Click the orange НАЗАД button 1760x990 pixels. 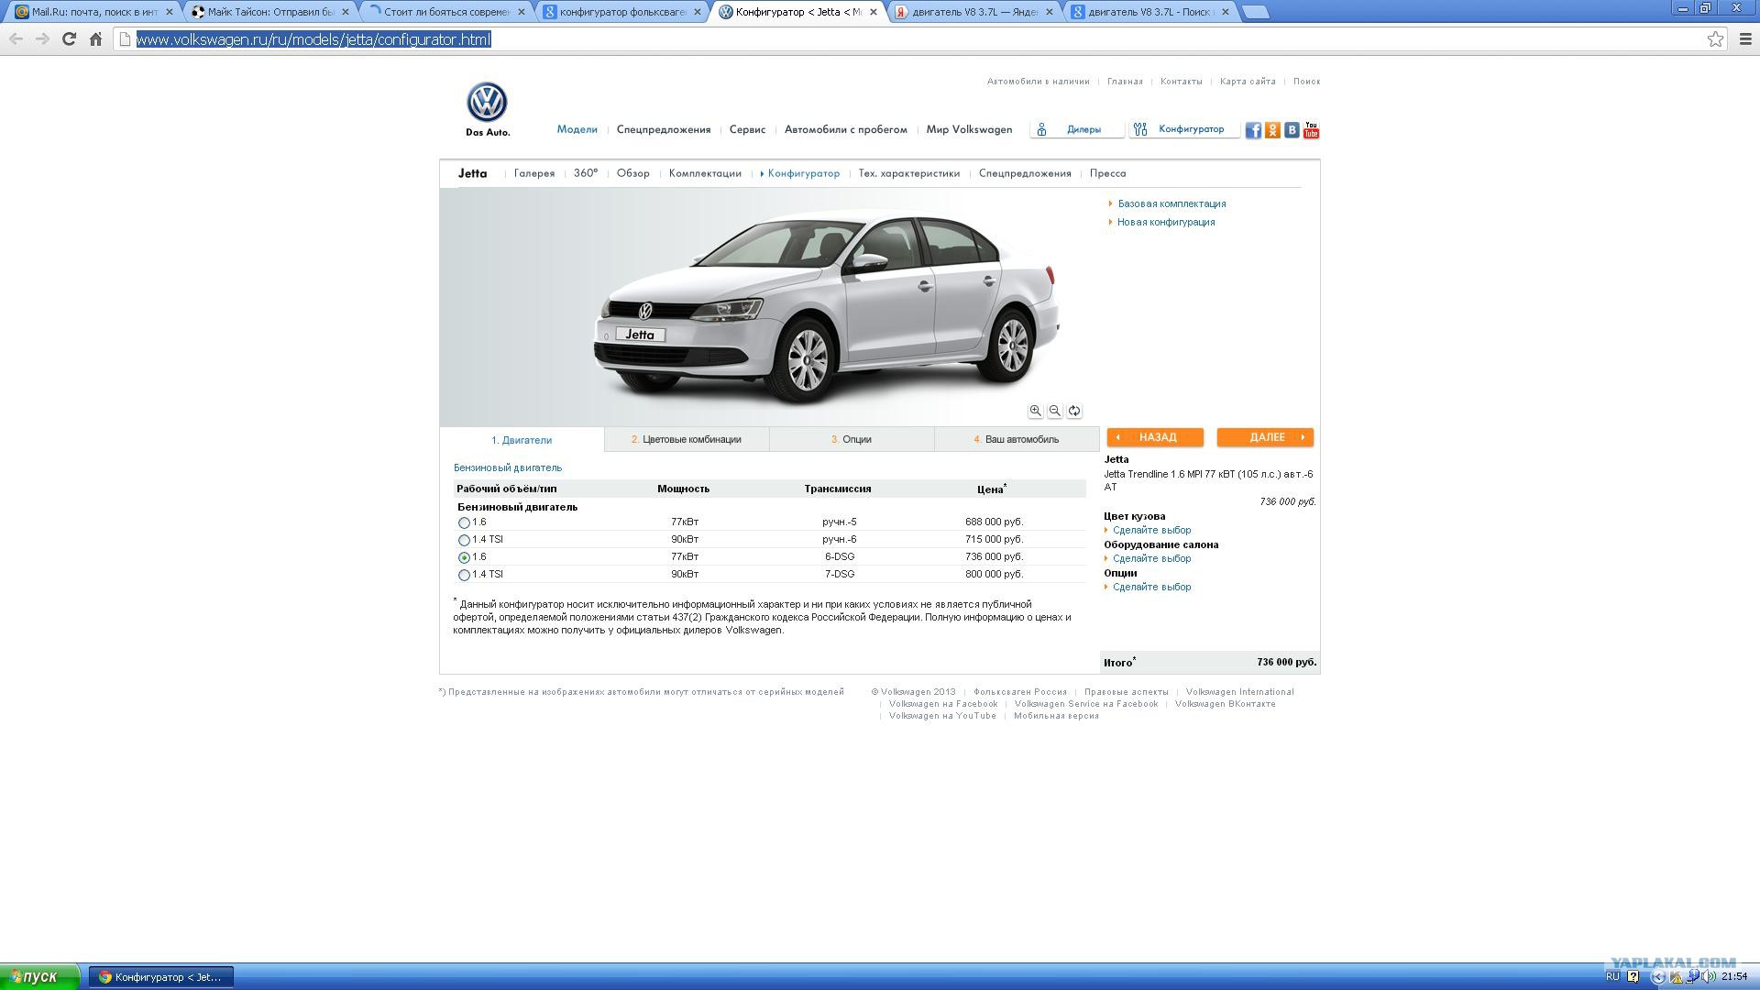(1155, 437)
